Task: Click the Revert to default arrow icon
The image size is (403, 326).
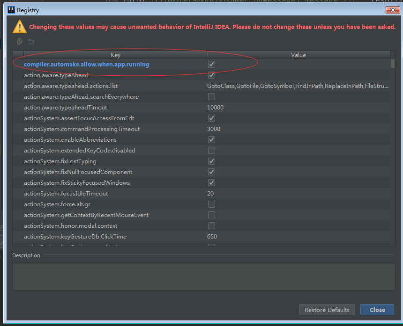Action: tap(31, 42)
